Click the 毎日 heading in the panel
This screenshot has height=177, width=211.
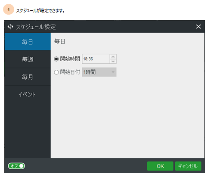pos(59,41)
